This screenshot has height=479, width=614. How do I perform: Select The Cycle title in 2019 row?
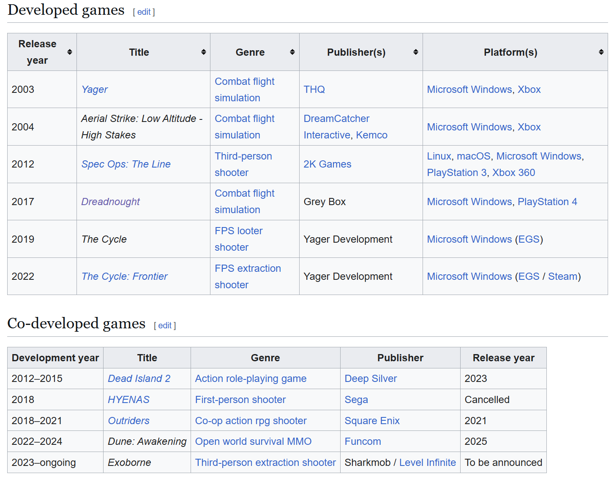pos(104,239)
